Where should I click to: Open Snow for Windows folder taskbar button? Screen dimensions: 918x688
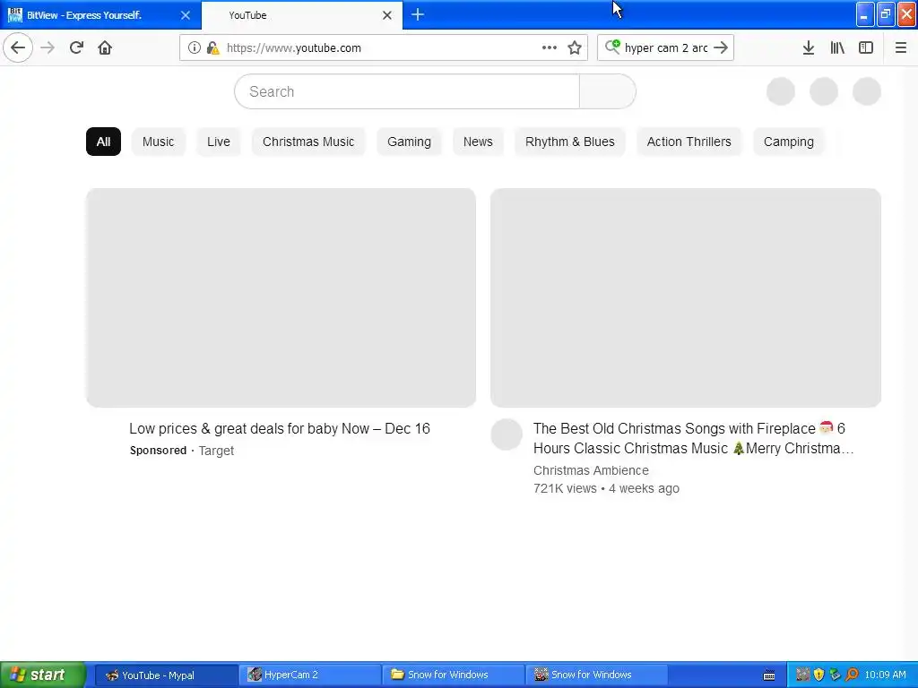[x=453, y=675]
